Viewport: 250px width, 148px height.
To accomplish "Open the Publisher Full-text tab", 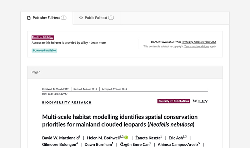I will pos(46,18).
